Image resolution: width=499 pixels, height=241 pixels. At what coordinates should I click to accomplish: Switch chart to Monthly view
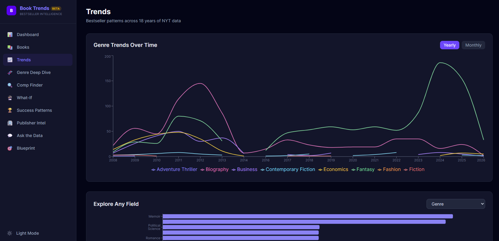473,45
